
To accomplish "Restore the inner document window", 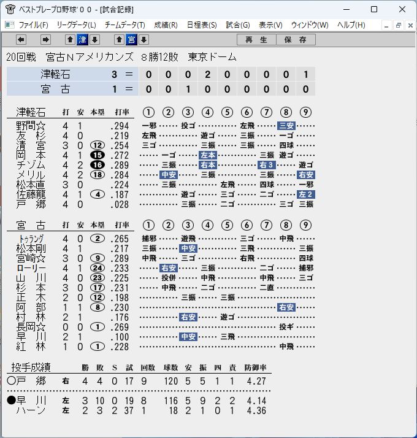I will coord(398,25).
